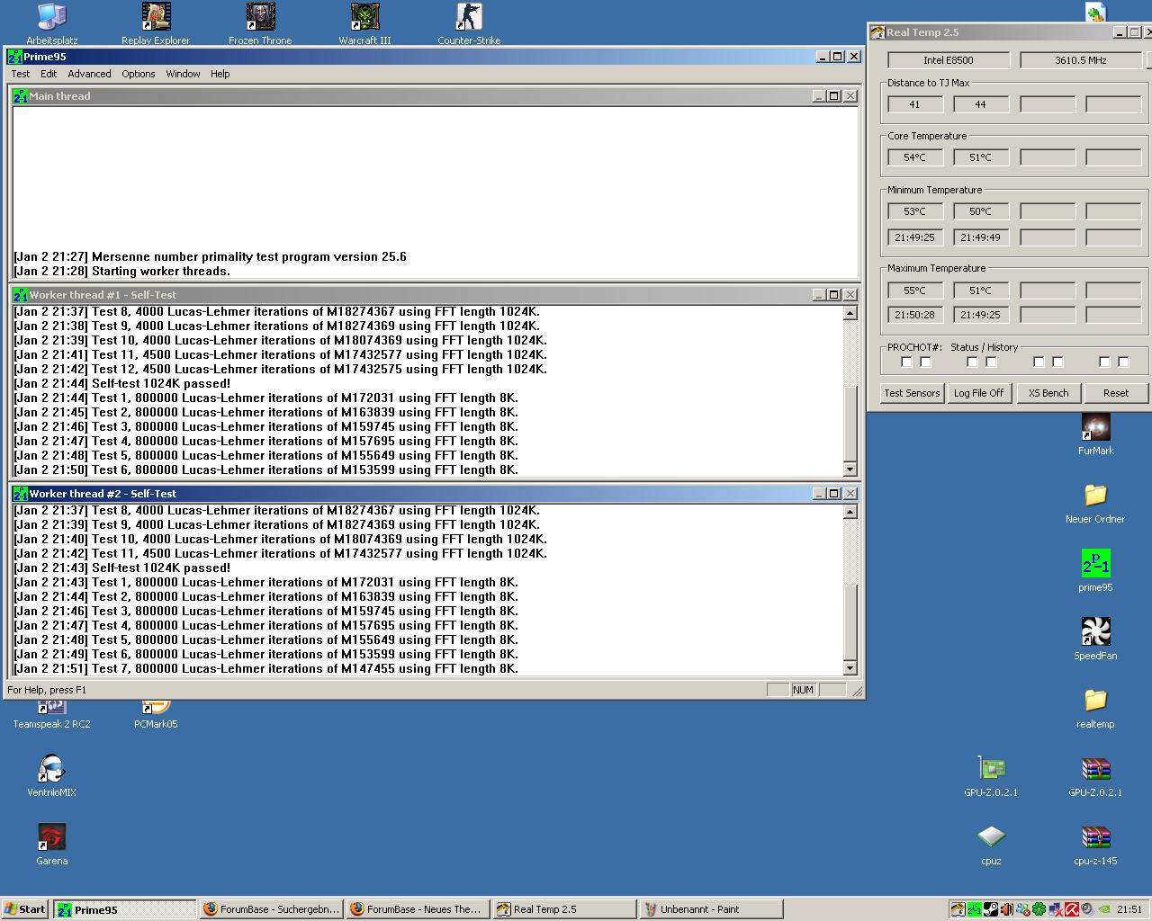Click the 'Self-test 1024K passed!' line in Worker #2

click(122, 568)
